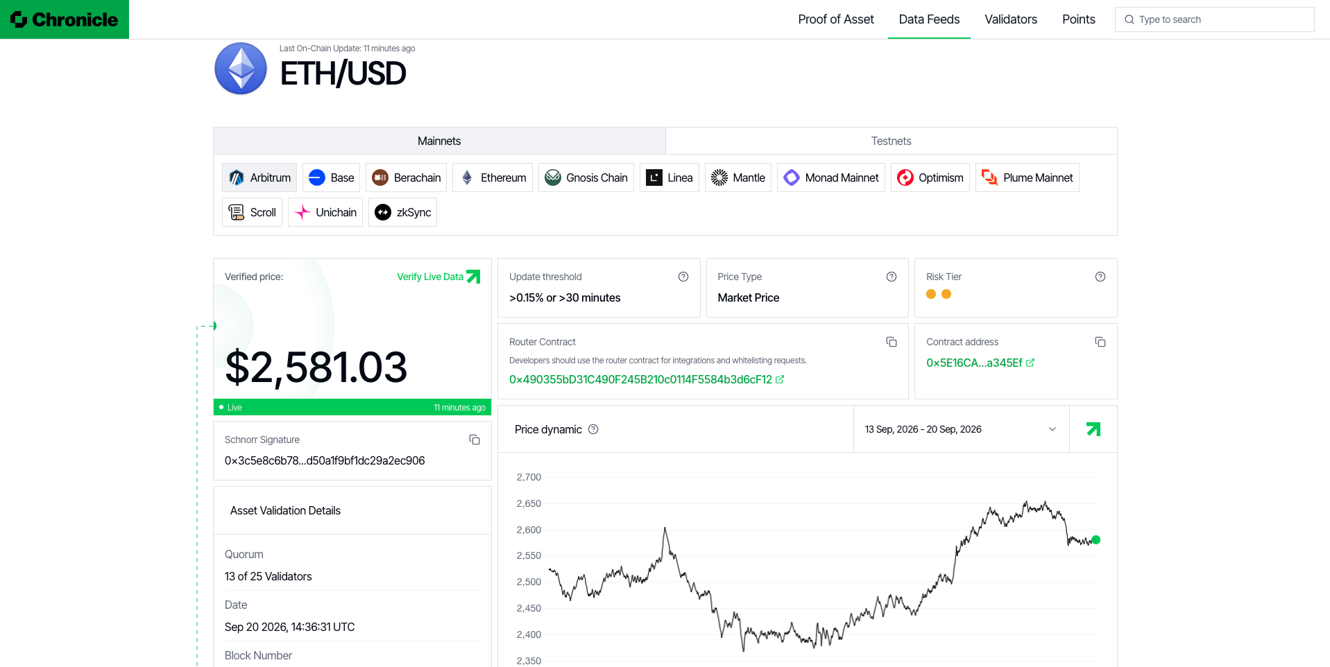1330x667 pixels.
Task: Show Risk Tier help info
Action: tap(1100, 277)
